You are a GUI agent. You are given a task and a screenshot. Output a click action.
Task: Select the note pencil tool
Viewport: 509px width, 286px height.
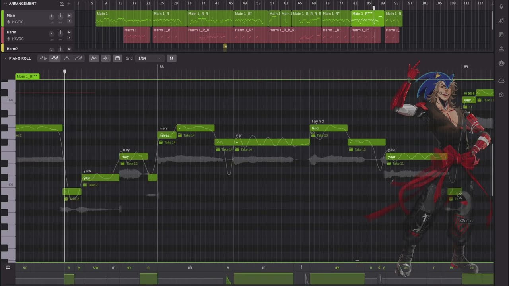point(55,58)
